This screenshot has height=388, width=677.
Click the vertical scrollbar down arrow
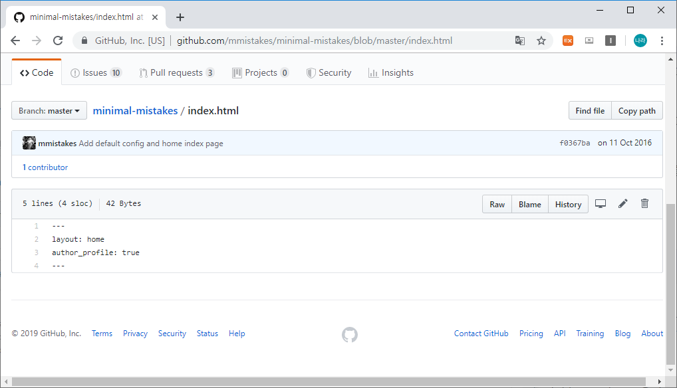(x=670, y=370)
